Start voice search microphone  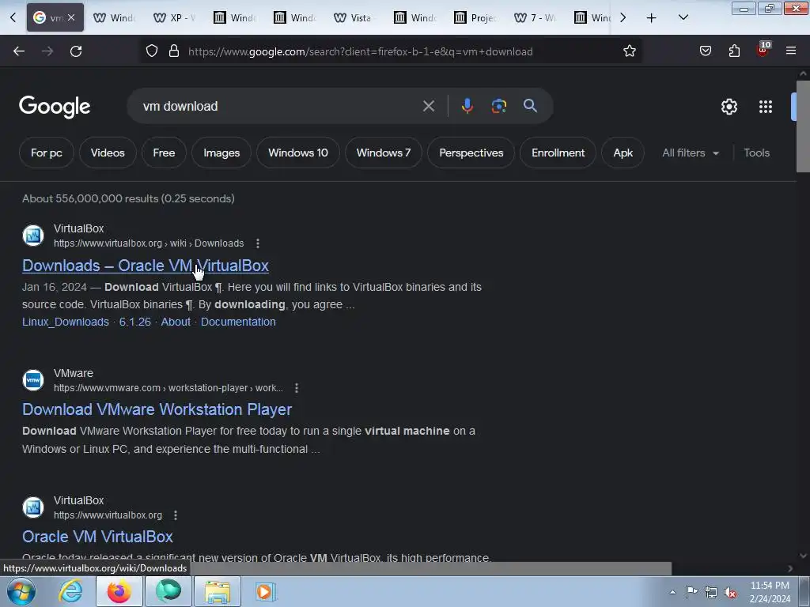tap(467, 106)
